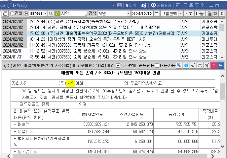Click the K arrow logo icon
The height and width of the screenshot is (158, 227).
144,6
